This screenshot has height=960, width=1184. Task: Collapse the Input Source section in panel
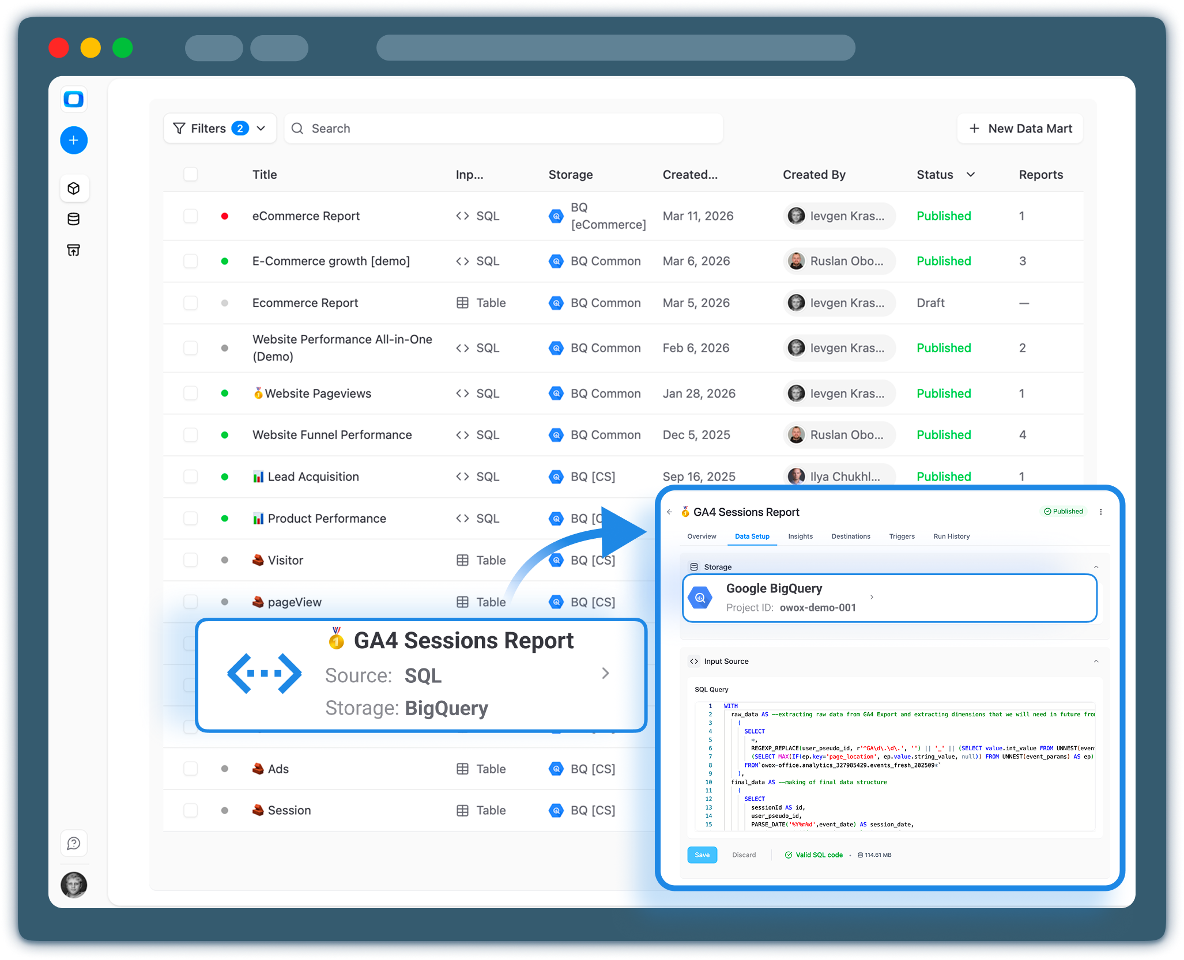tap(1096, 662)
